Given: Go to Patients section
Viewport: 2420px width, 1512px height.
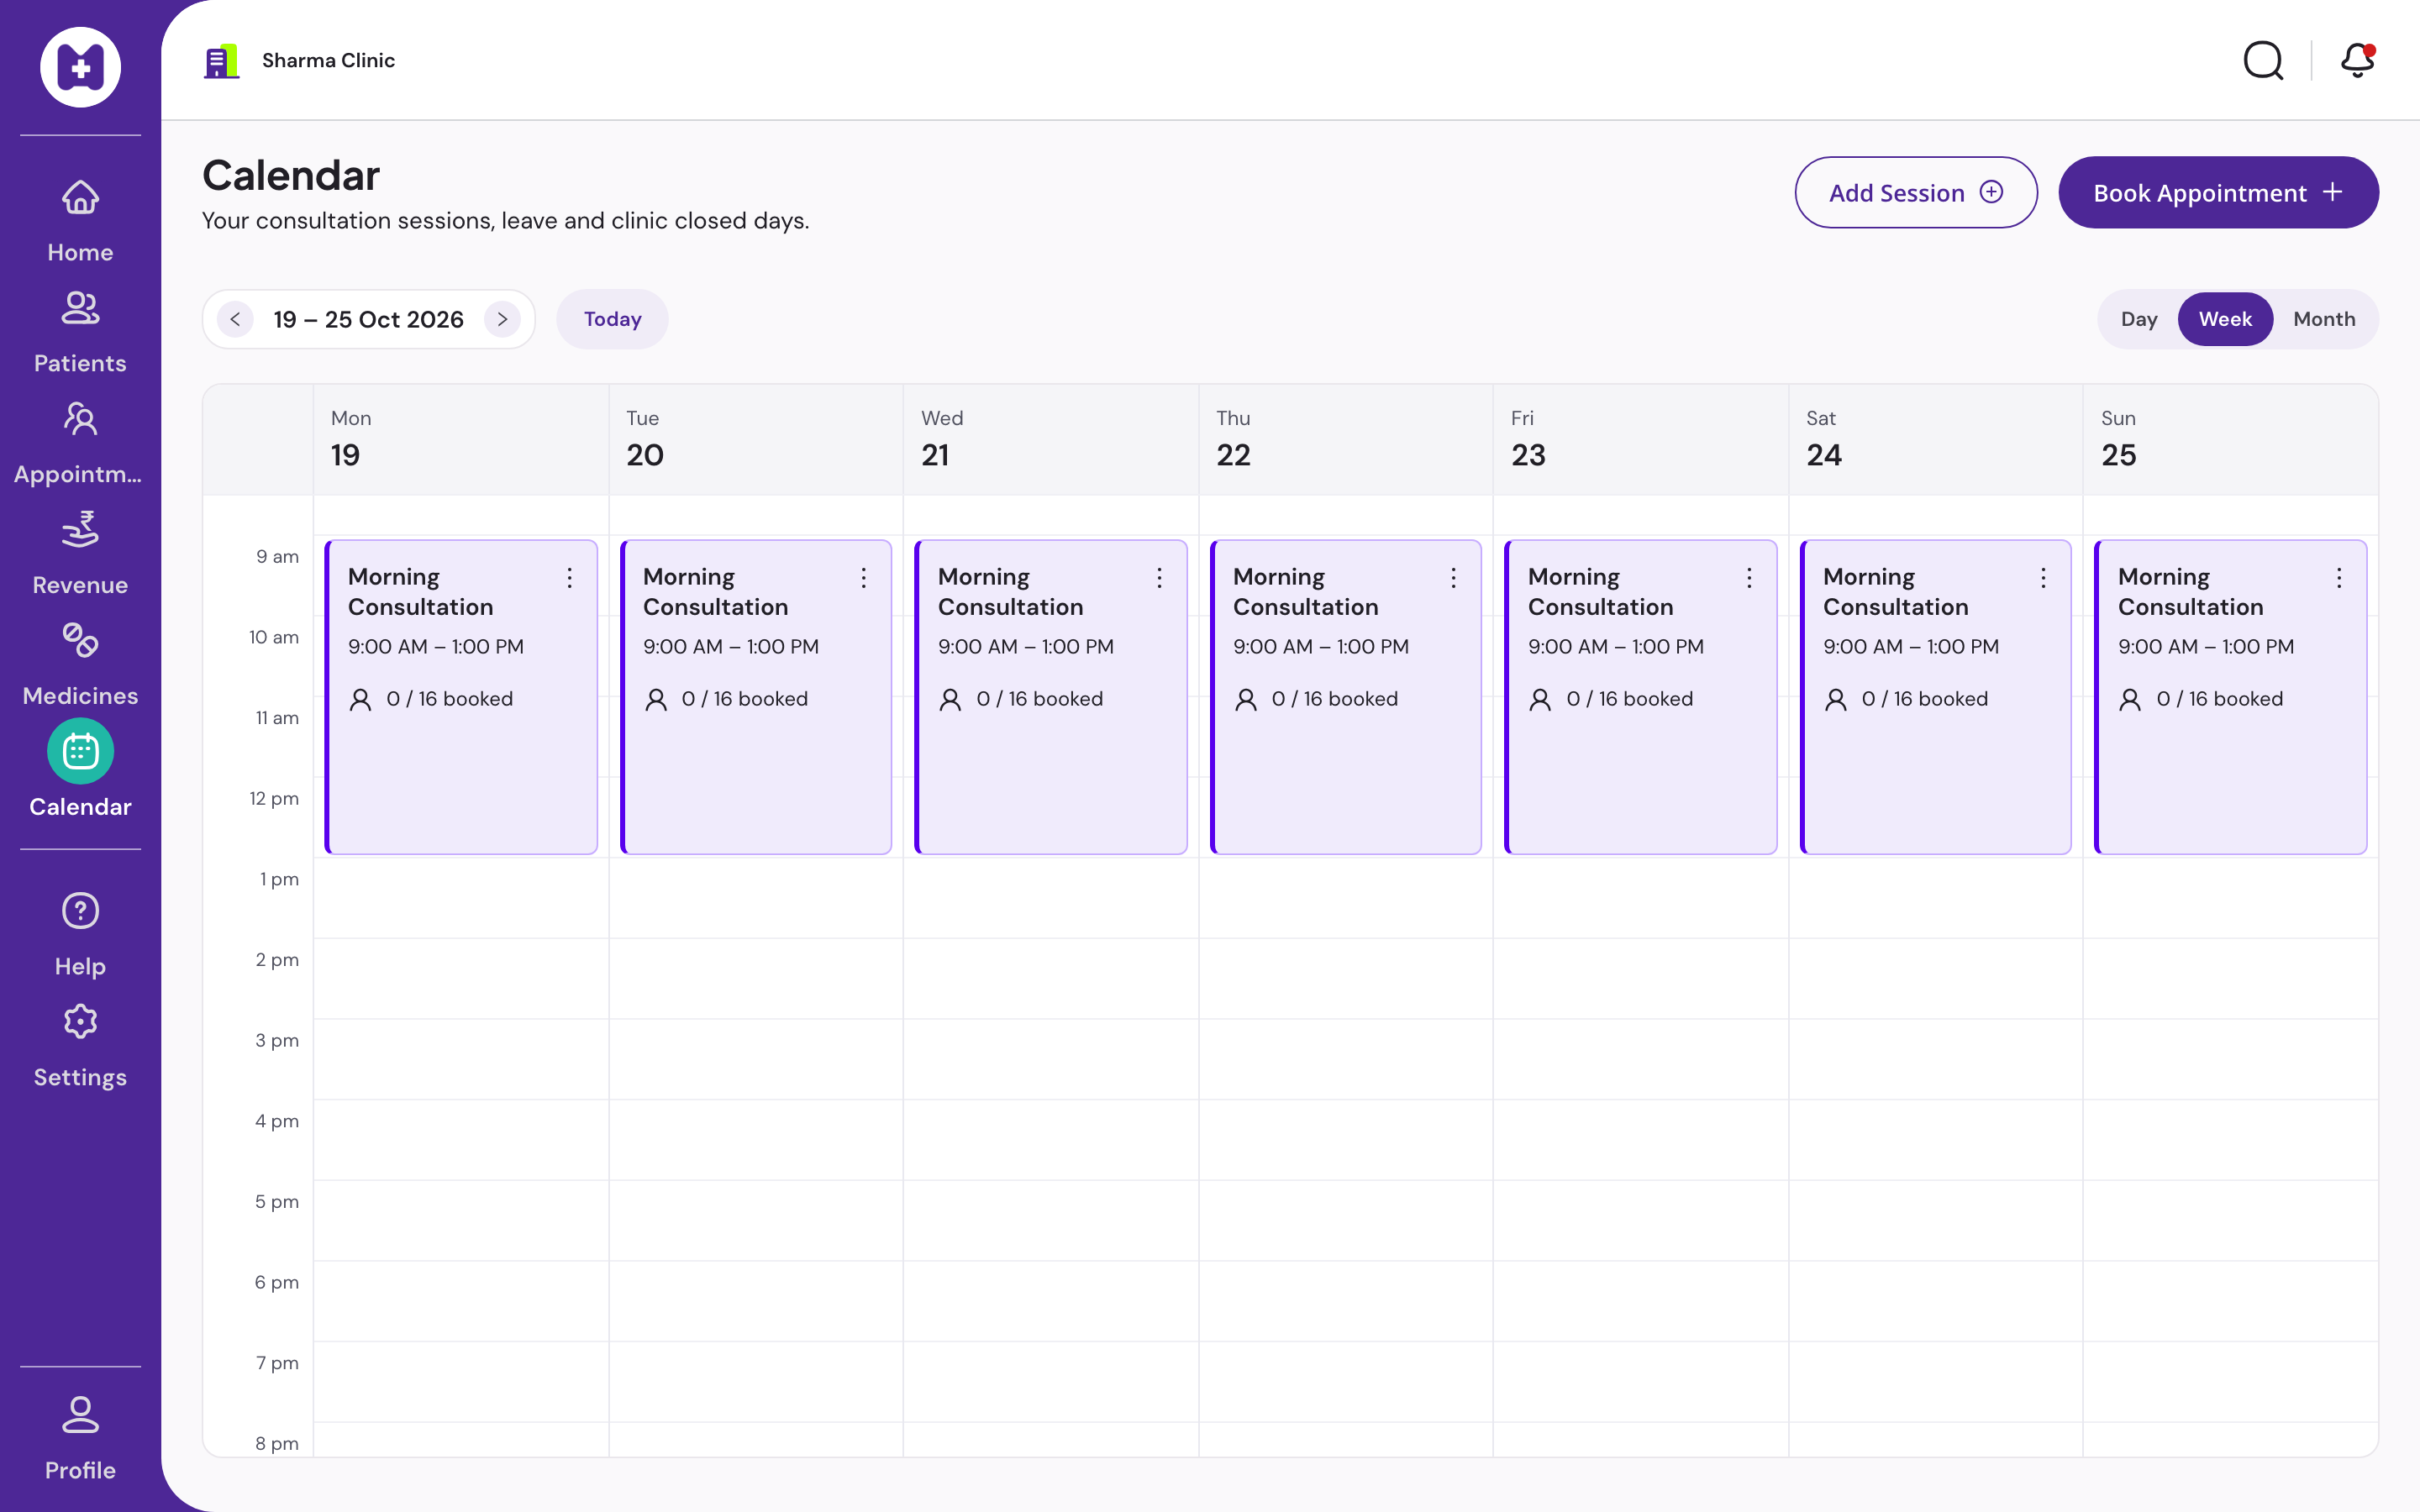Looking at the screenshot, I should click(80, 332).
